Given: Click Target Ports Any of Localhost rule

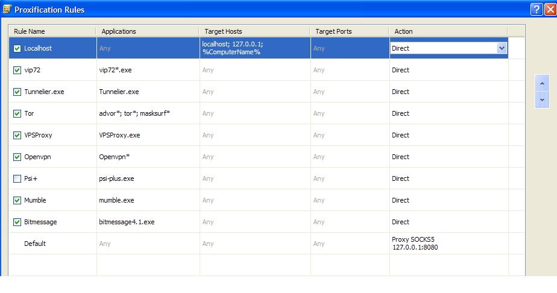Looking at the screenshot, I should pyautogui.click(x=319, y=48).
